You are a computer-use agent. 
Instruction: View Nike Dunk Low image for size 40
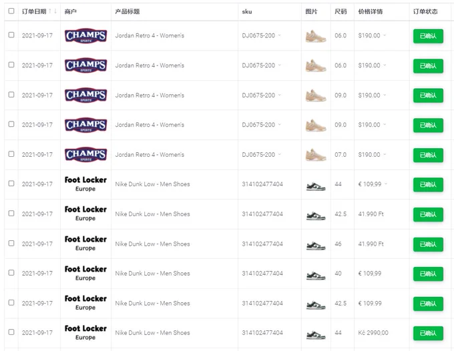(x=316, y=275)
